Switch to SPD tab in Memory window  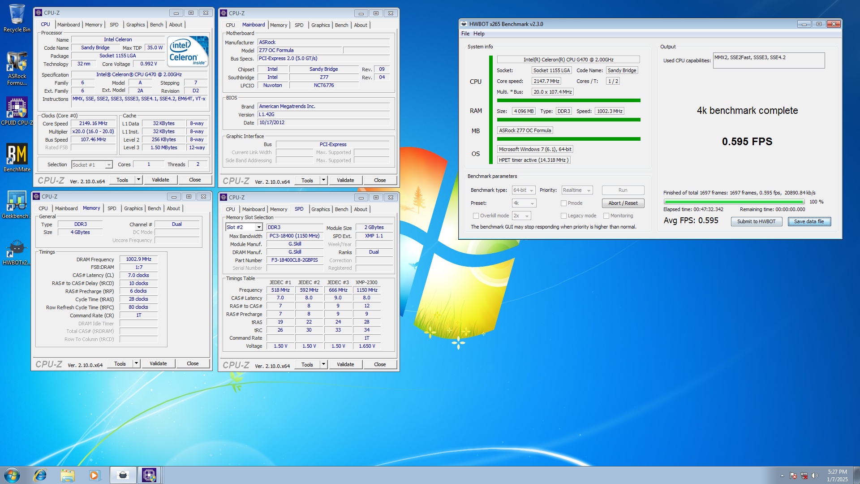(x=112, y=209)
